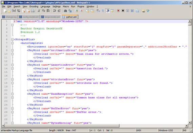The image size is (193, 133).
Task: Click the vertical scrollbar down arrow
Action: [190, 122]
